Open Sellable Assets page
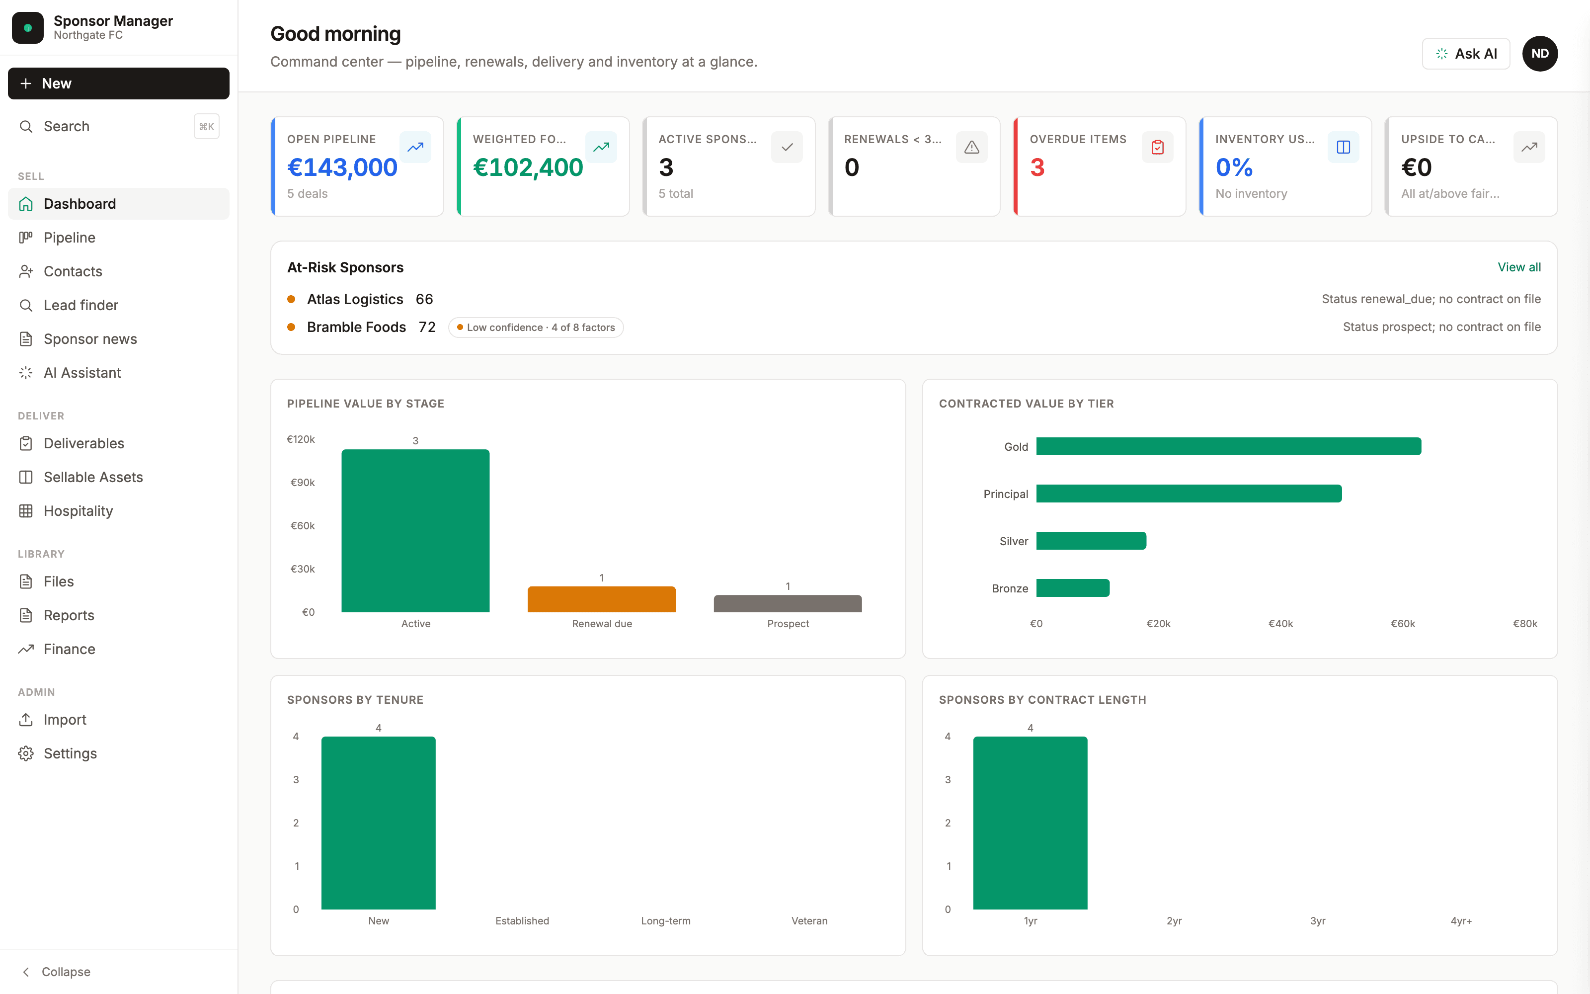Viewport: 1590px width, 994px height. 118,477
